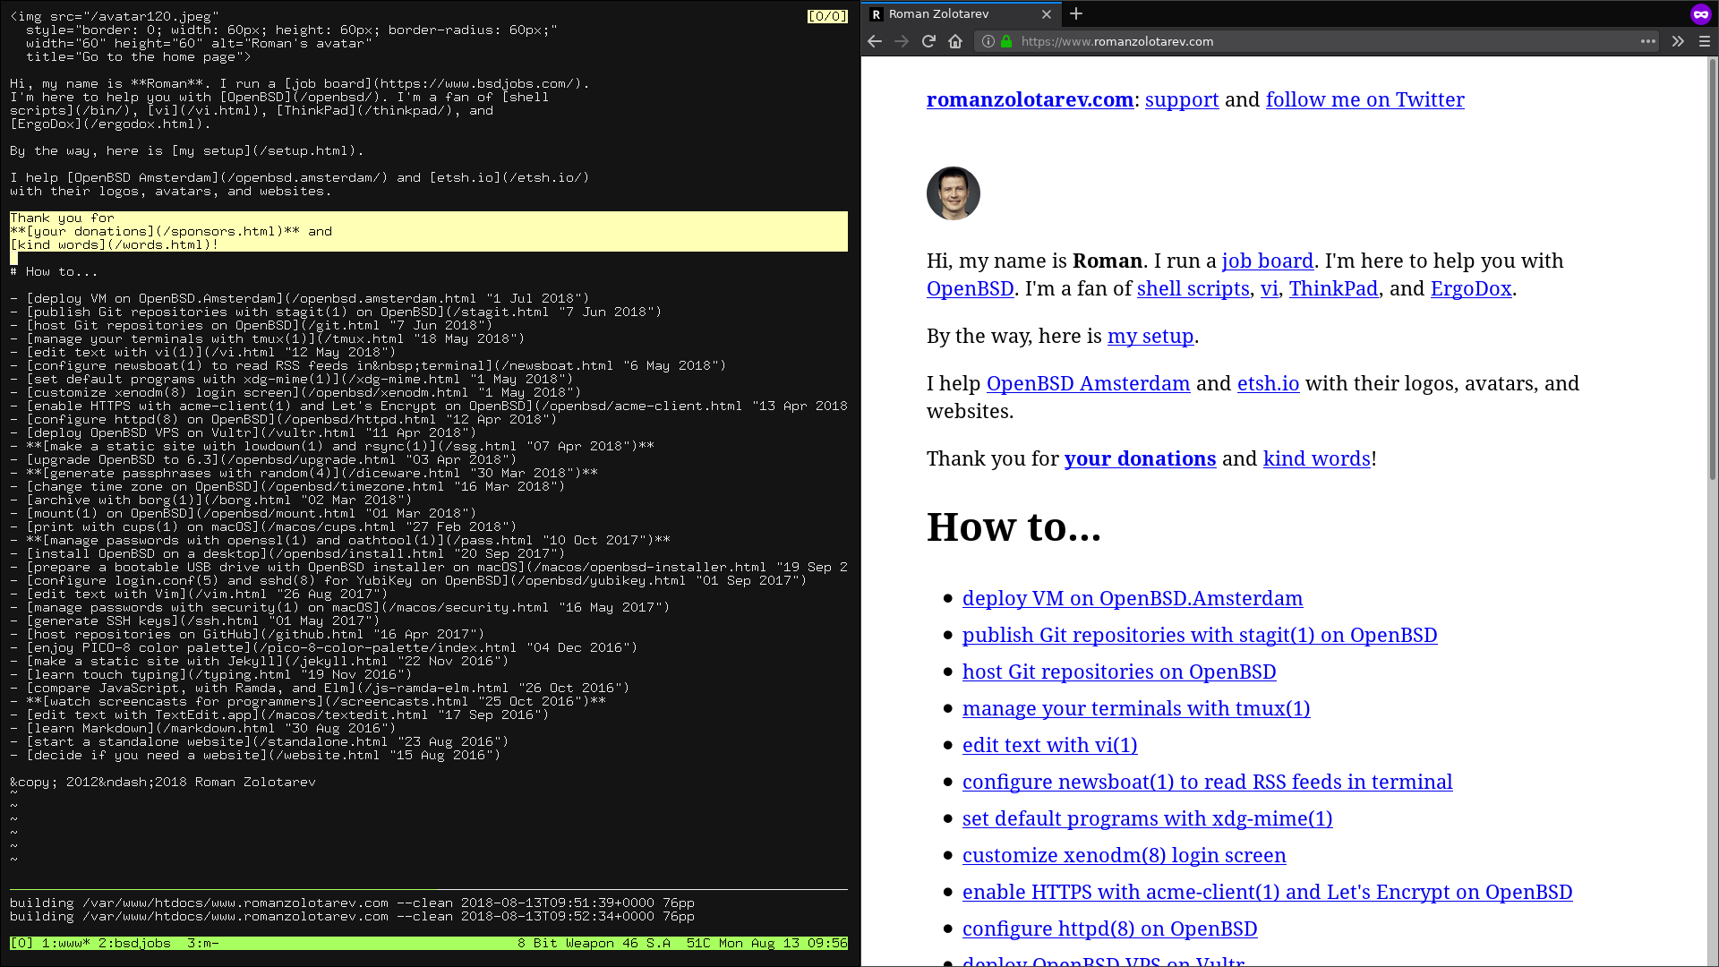Open page actions three-dots menu
Screen dimensions: 1719x967
(1647, 41)
